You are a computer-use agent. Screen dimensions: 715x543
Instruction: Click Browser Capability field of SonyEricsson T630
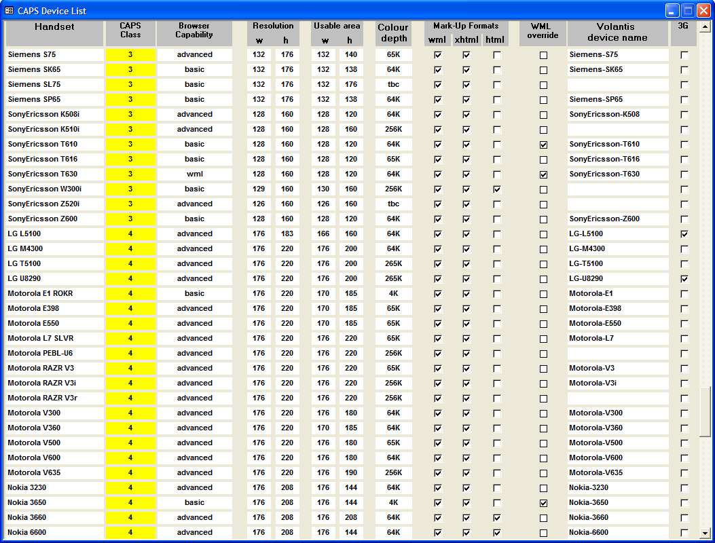coord(194,174)
